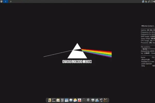Click the 4MLinux title in system monitor

click(148, 26)
